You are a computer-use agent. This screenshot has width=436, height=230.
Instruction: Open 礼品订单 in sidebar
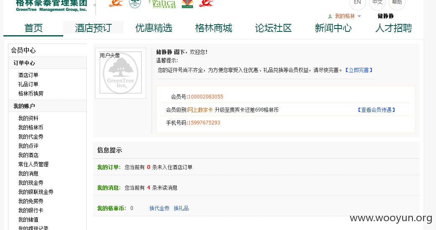[x=28, y=84]
